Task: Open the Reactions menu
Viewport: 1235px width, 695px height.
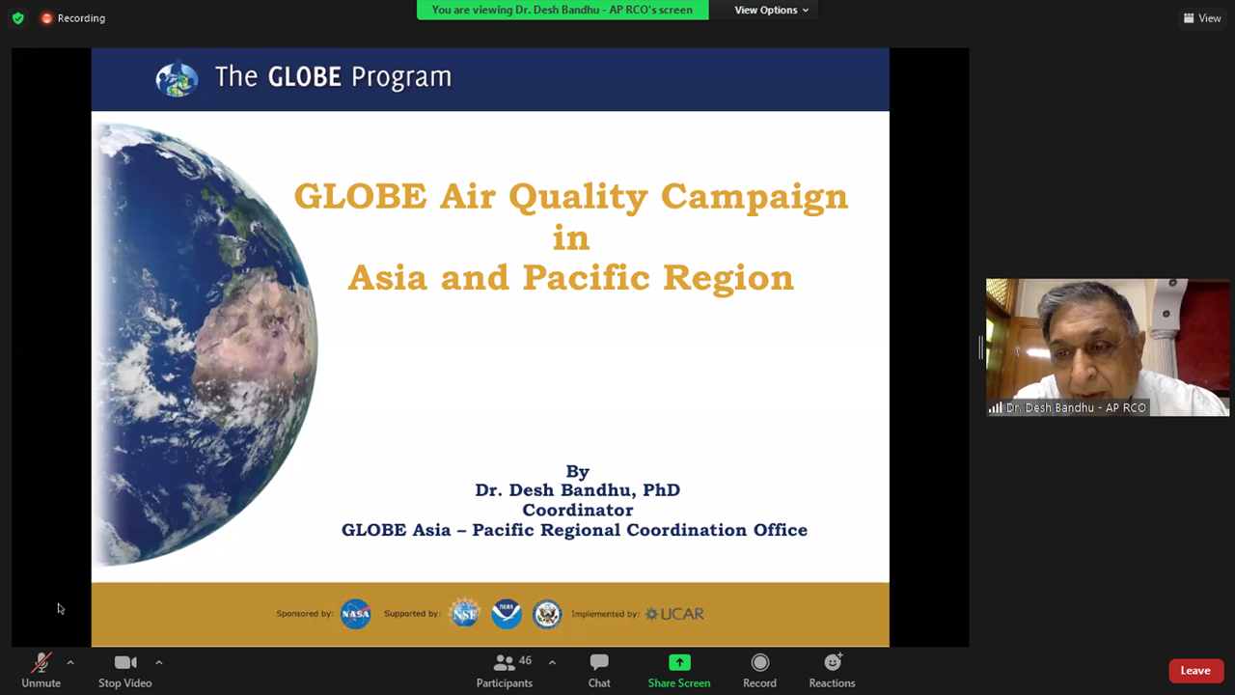Action: [x=832, y=670]
